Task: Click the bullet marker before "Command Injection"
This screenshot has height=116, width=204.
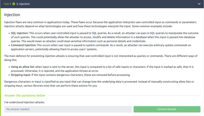Action: point(8,45)
